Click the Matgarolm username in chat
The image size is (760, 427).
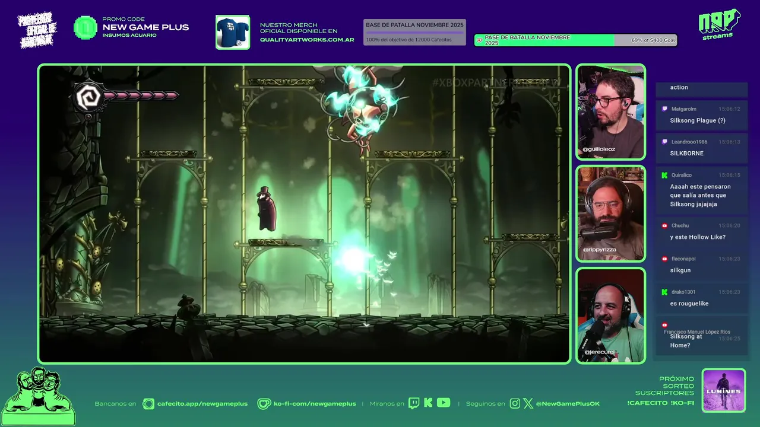coord(684,109)
